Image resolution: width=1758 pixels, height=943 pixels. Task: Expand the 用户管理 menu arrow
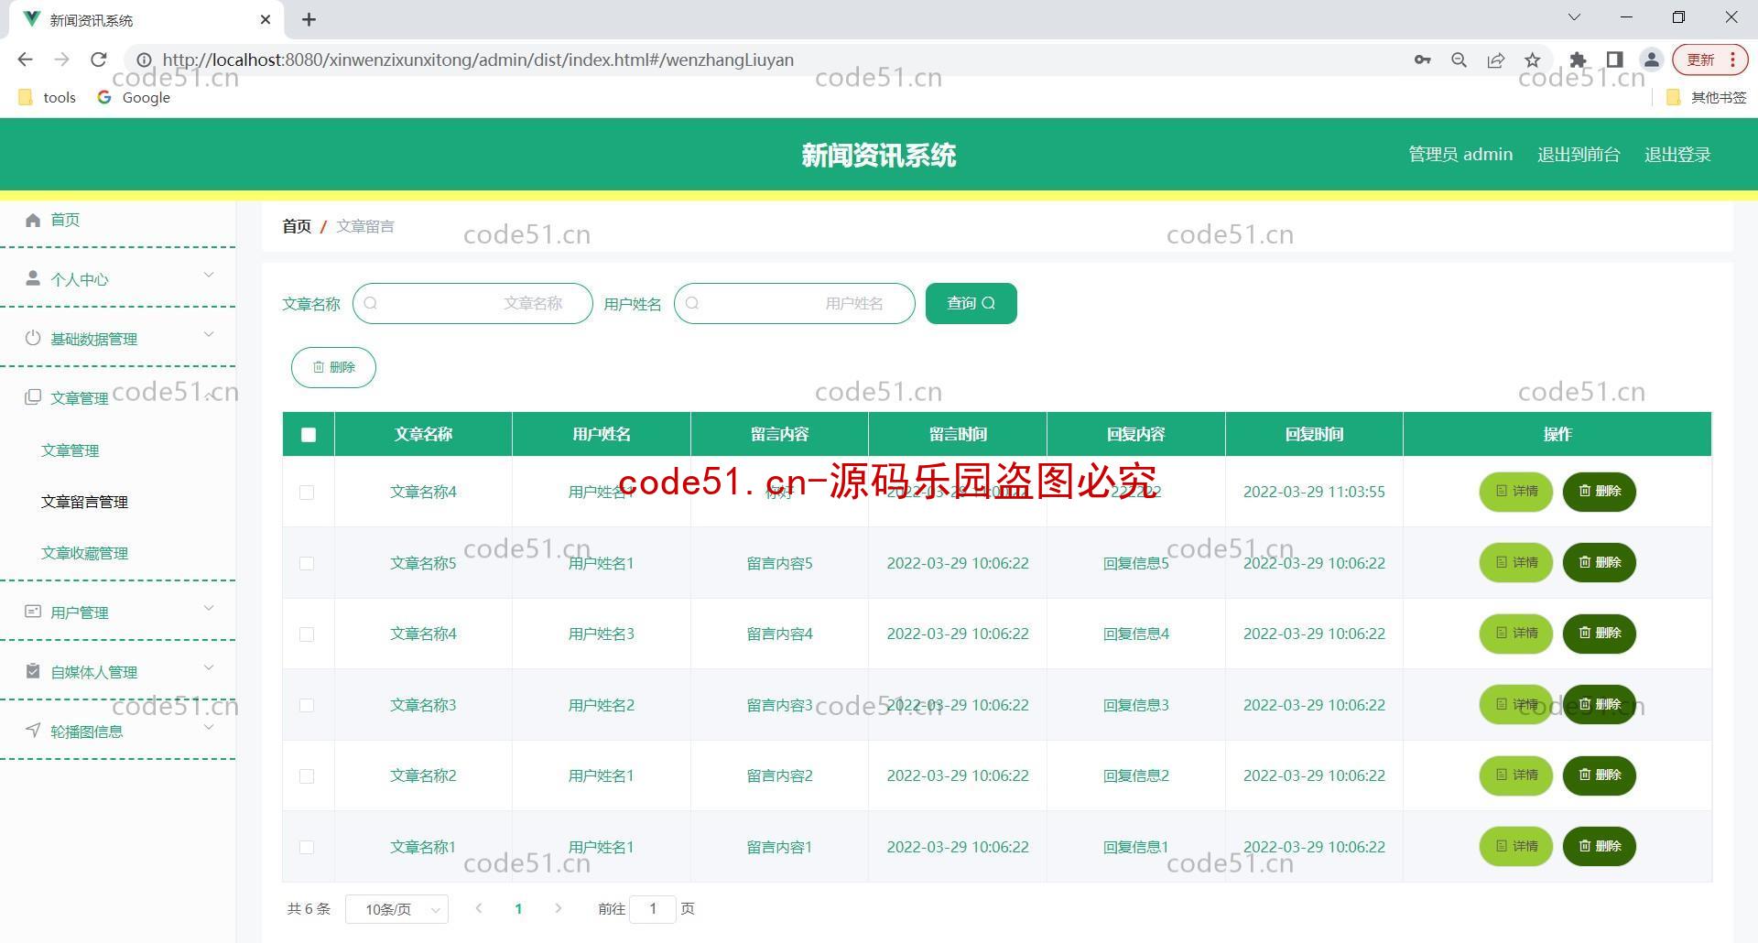[209, 608]
